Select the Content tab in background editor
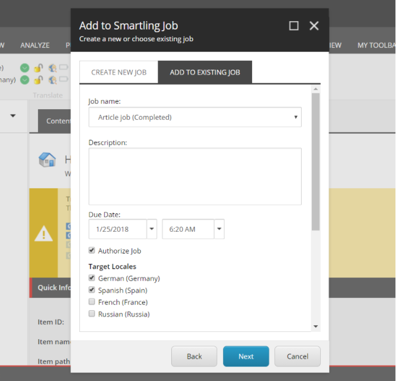Viewport: 396px width, 381px height. (x=55, y=121)
